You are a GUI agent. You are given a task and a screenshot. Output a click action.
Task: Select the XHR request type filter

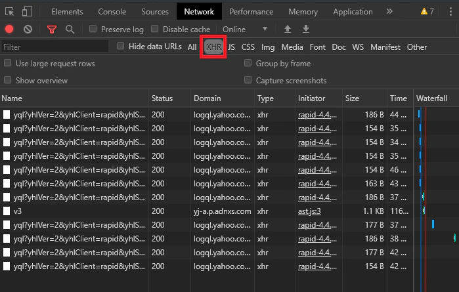coord(213,47)
